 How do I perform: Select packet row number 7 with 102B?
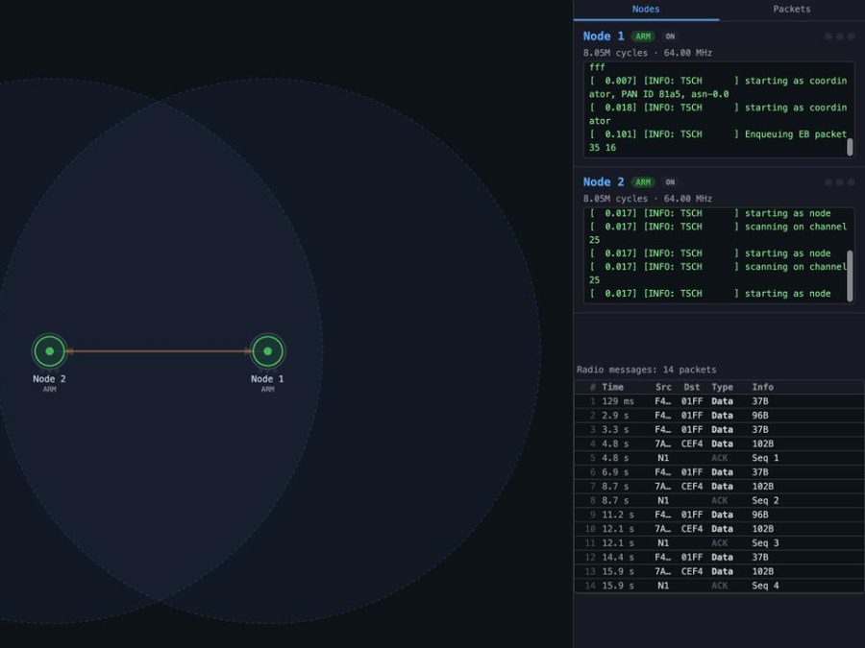click(x=719, y=487)
